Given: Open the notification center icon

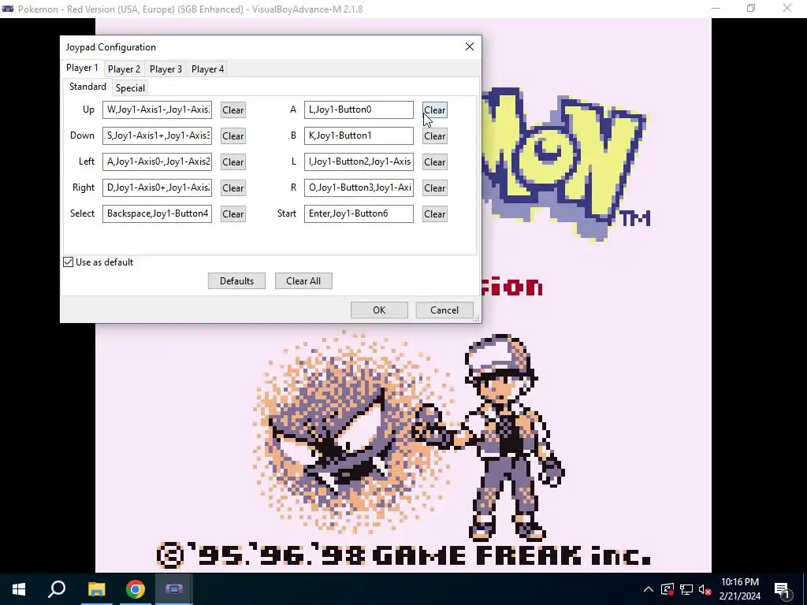Looking at the screenshot, I should pos(783,589).
